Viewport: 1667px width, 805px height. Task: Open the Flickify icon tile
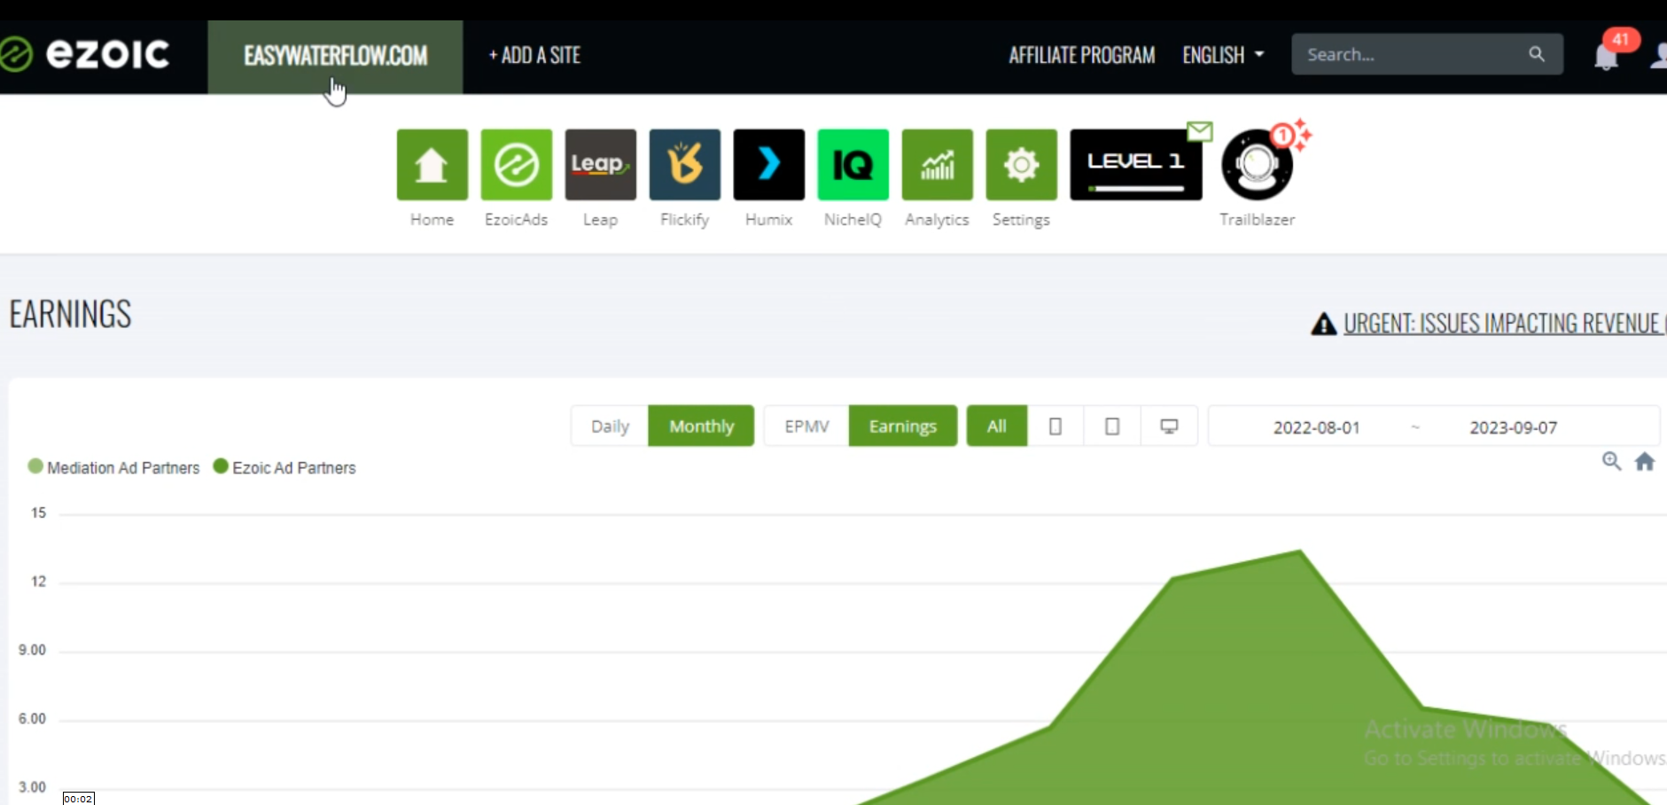[684, 165]
